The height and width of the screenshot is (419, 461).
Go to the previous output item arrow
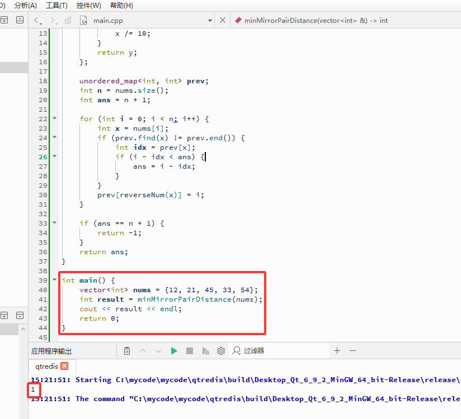143,351
